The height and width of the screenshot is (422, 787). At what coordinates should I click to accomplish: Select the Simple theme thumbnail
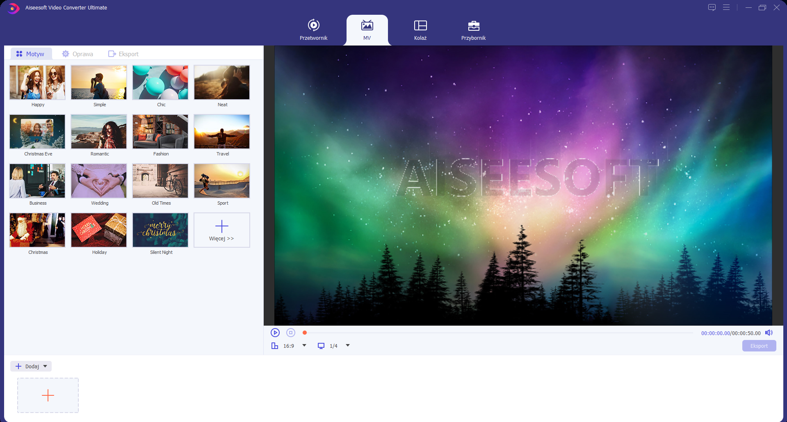coord(99,82)
